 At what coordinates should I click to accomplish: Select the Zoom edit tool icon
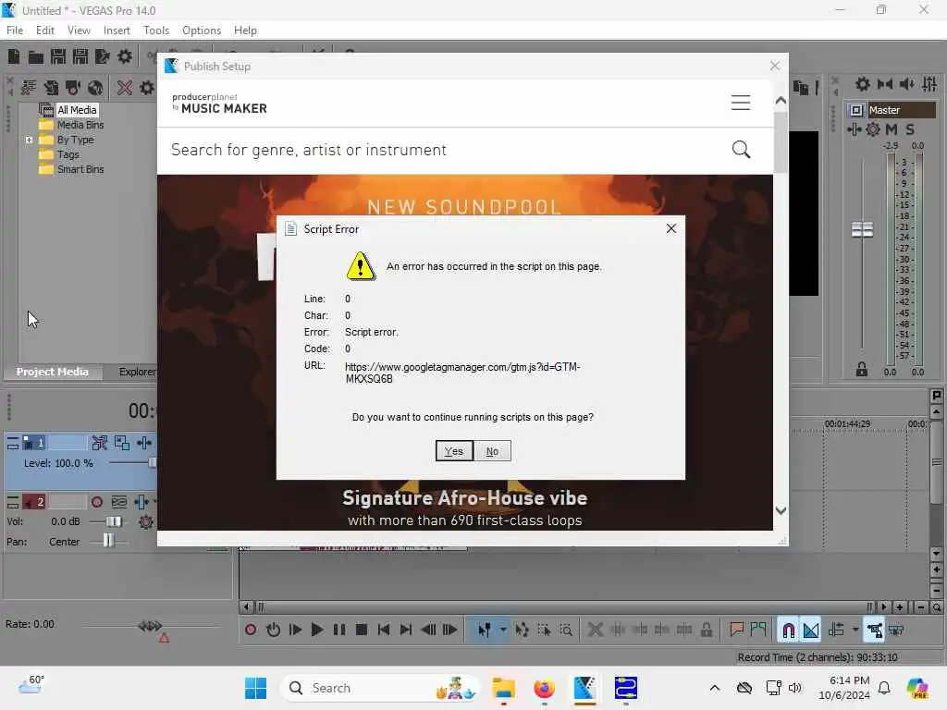566,630
